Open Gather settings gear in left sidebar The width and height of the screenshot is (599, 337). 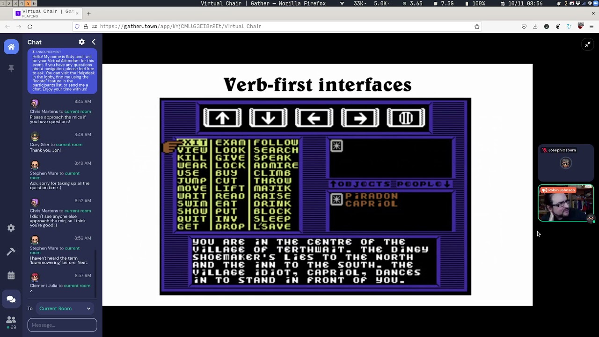pyautogui.click(x=11, y=228)
